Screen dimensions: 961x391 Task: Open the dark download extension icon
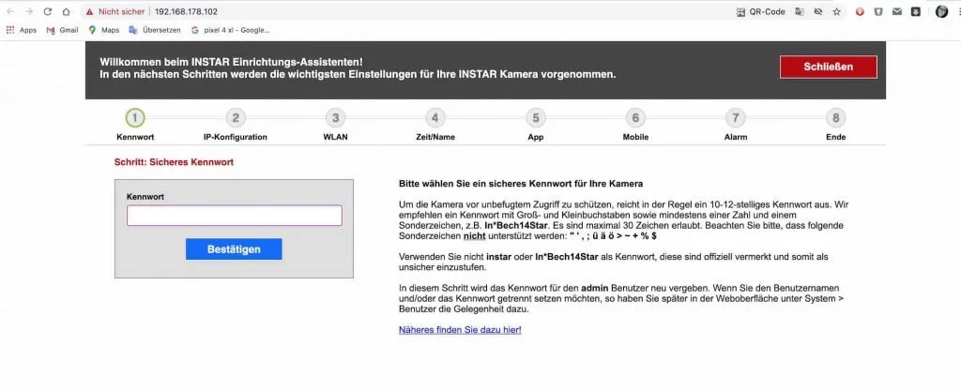click(916, 11)
